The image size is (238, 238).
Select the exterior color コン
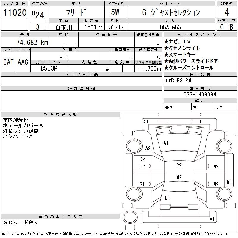(x=64, y=56)
